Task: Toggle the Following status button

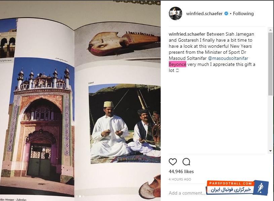Action: click(243, 13)
